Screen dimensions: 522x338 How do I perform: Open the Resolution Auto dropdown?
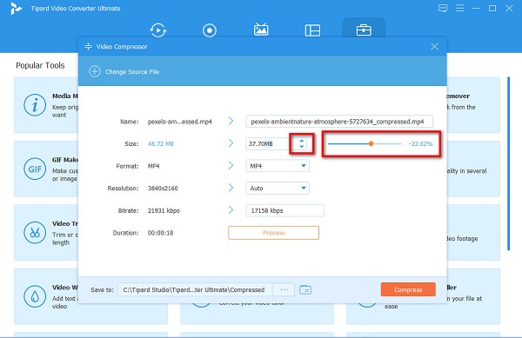[278, 188]
